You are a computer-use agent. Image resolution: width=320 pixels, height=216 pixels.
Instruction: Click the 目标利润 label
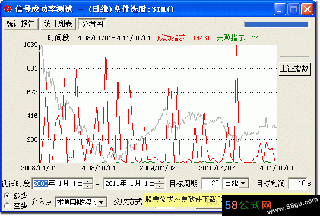pyautogui.click(x=271, y=183)
